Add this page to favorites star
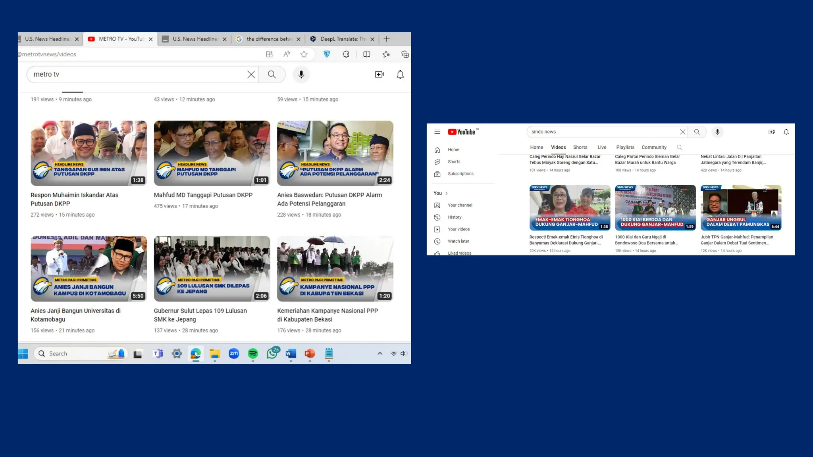Viewport: 813px width, 457px height. coord(304,54)
